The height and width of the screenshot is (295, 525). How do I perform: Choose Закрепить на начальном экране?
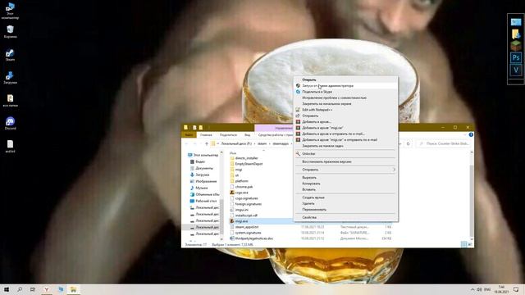tap(346, 104)
